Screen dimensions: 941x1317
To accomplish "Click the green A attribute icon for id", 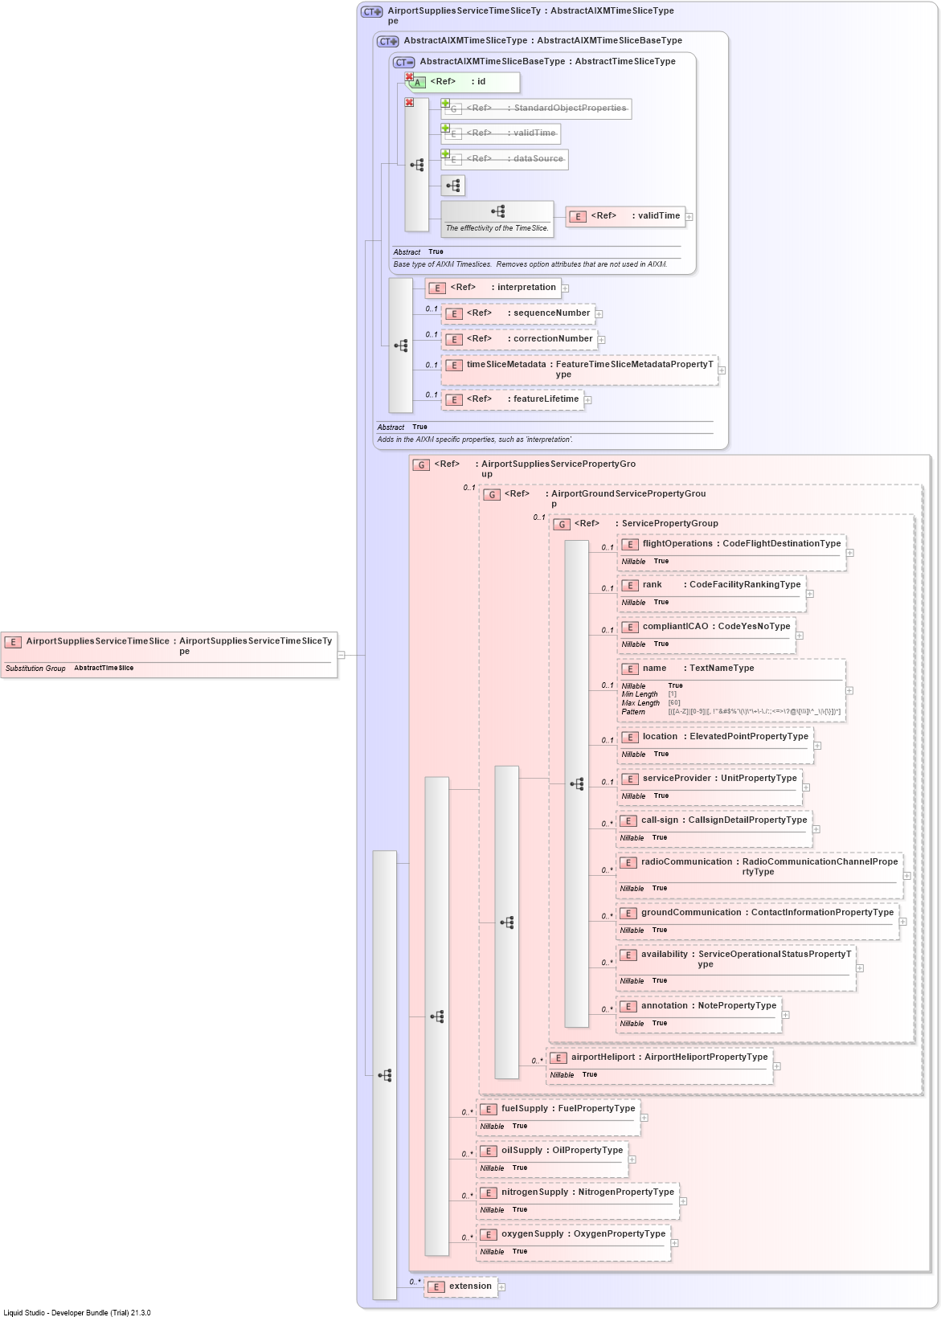I will pyautogui.click(x=417, y=82).
